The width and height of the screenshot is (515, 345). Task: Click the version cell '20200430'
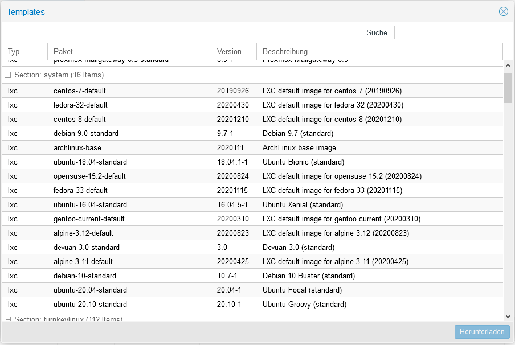click(233, 105)
